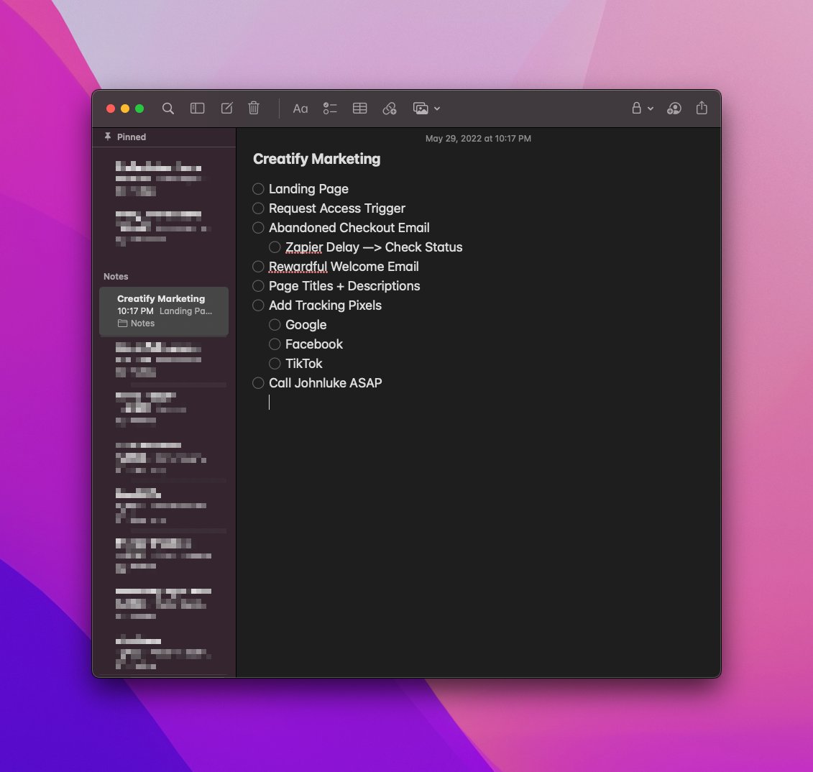Check off Request Access Trigger

pyautogui.click(x=258, y=208)
